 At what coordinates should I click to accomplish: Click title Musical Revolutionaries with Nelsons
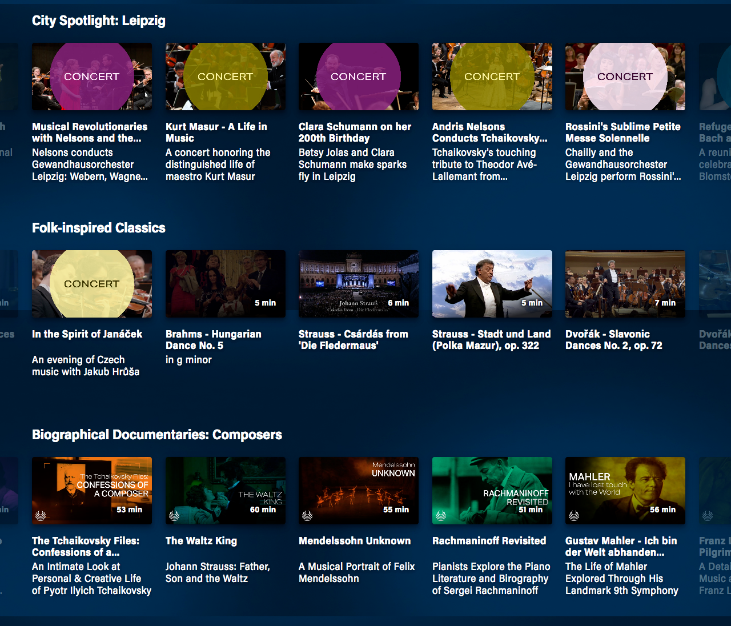coord(90,133)
